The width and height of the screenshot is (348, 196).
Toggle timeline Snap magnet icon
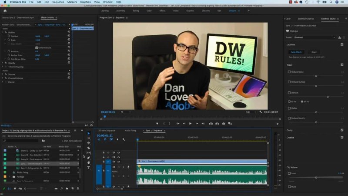point(105,139)
